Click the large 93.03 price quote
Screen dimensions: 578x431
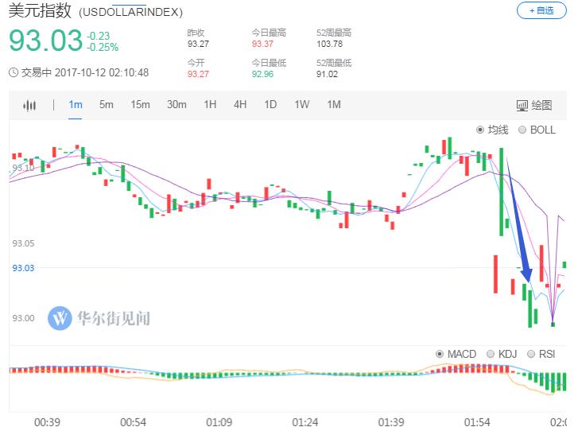(45, 41)
